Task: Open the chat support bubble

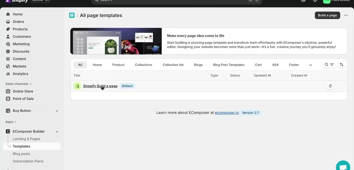Action: [x=343, y=166]
